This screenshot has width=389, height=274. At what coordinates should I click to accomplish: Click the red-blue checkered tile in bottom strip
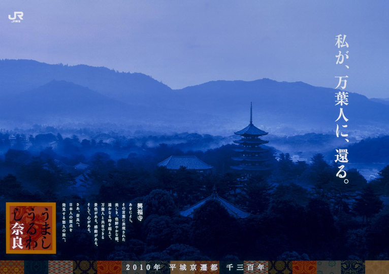click(x=60, y=267)
